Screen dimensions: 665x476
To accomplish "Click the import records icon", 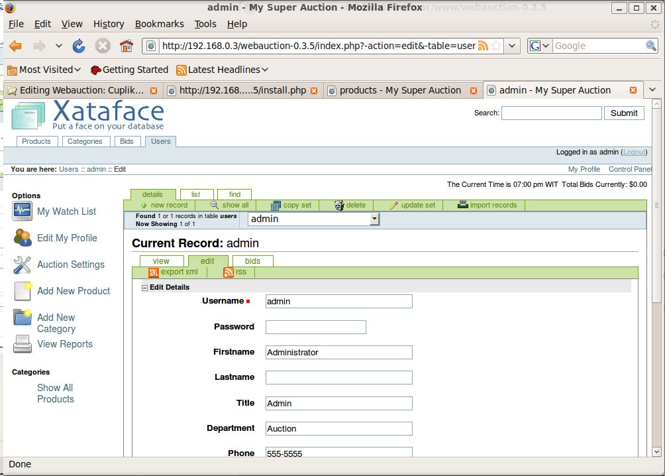I will [x=463, y=205].
